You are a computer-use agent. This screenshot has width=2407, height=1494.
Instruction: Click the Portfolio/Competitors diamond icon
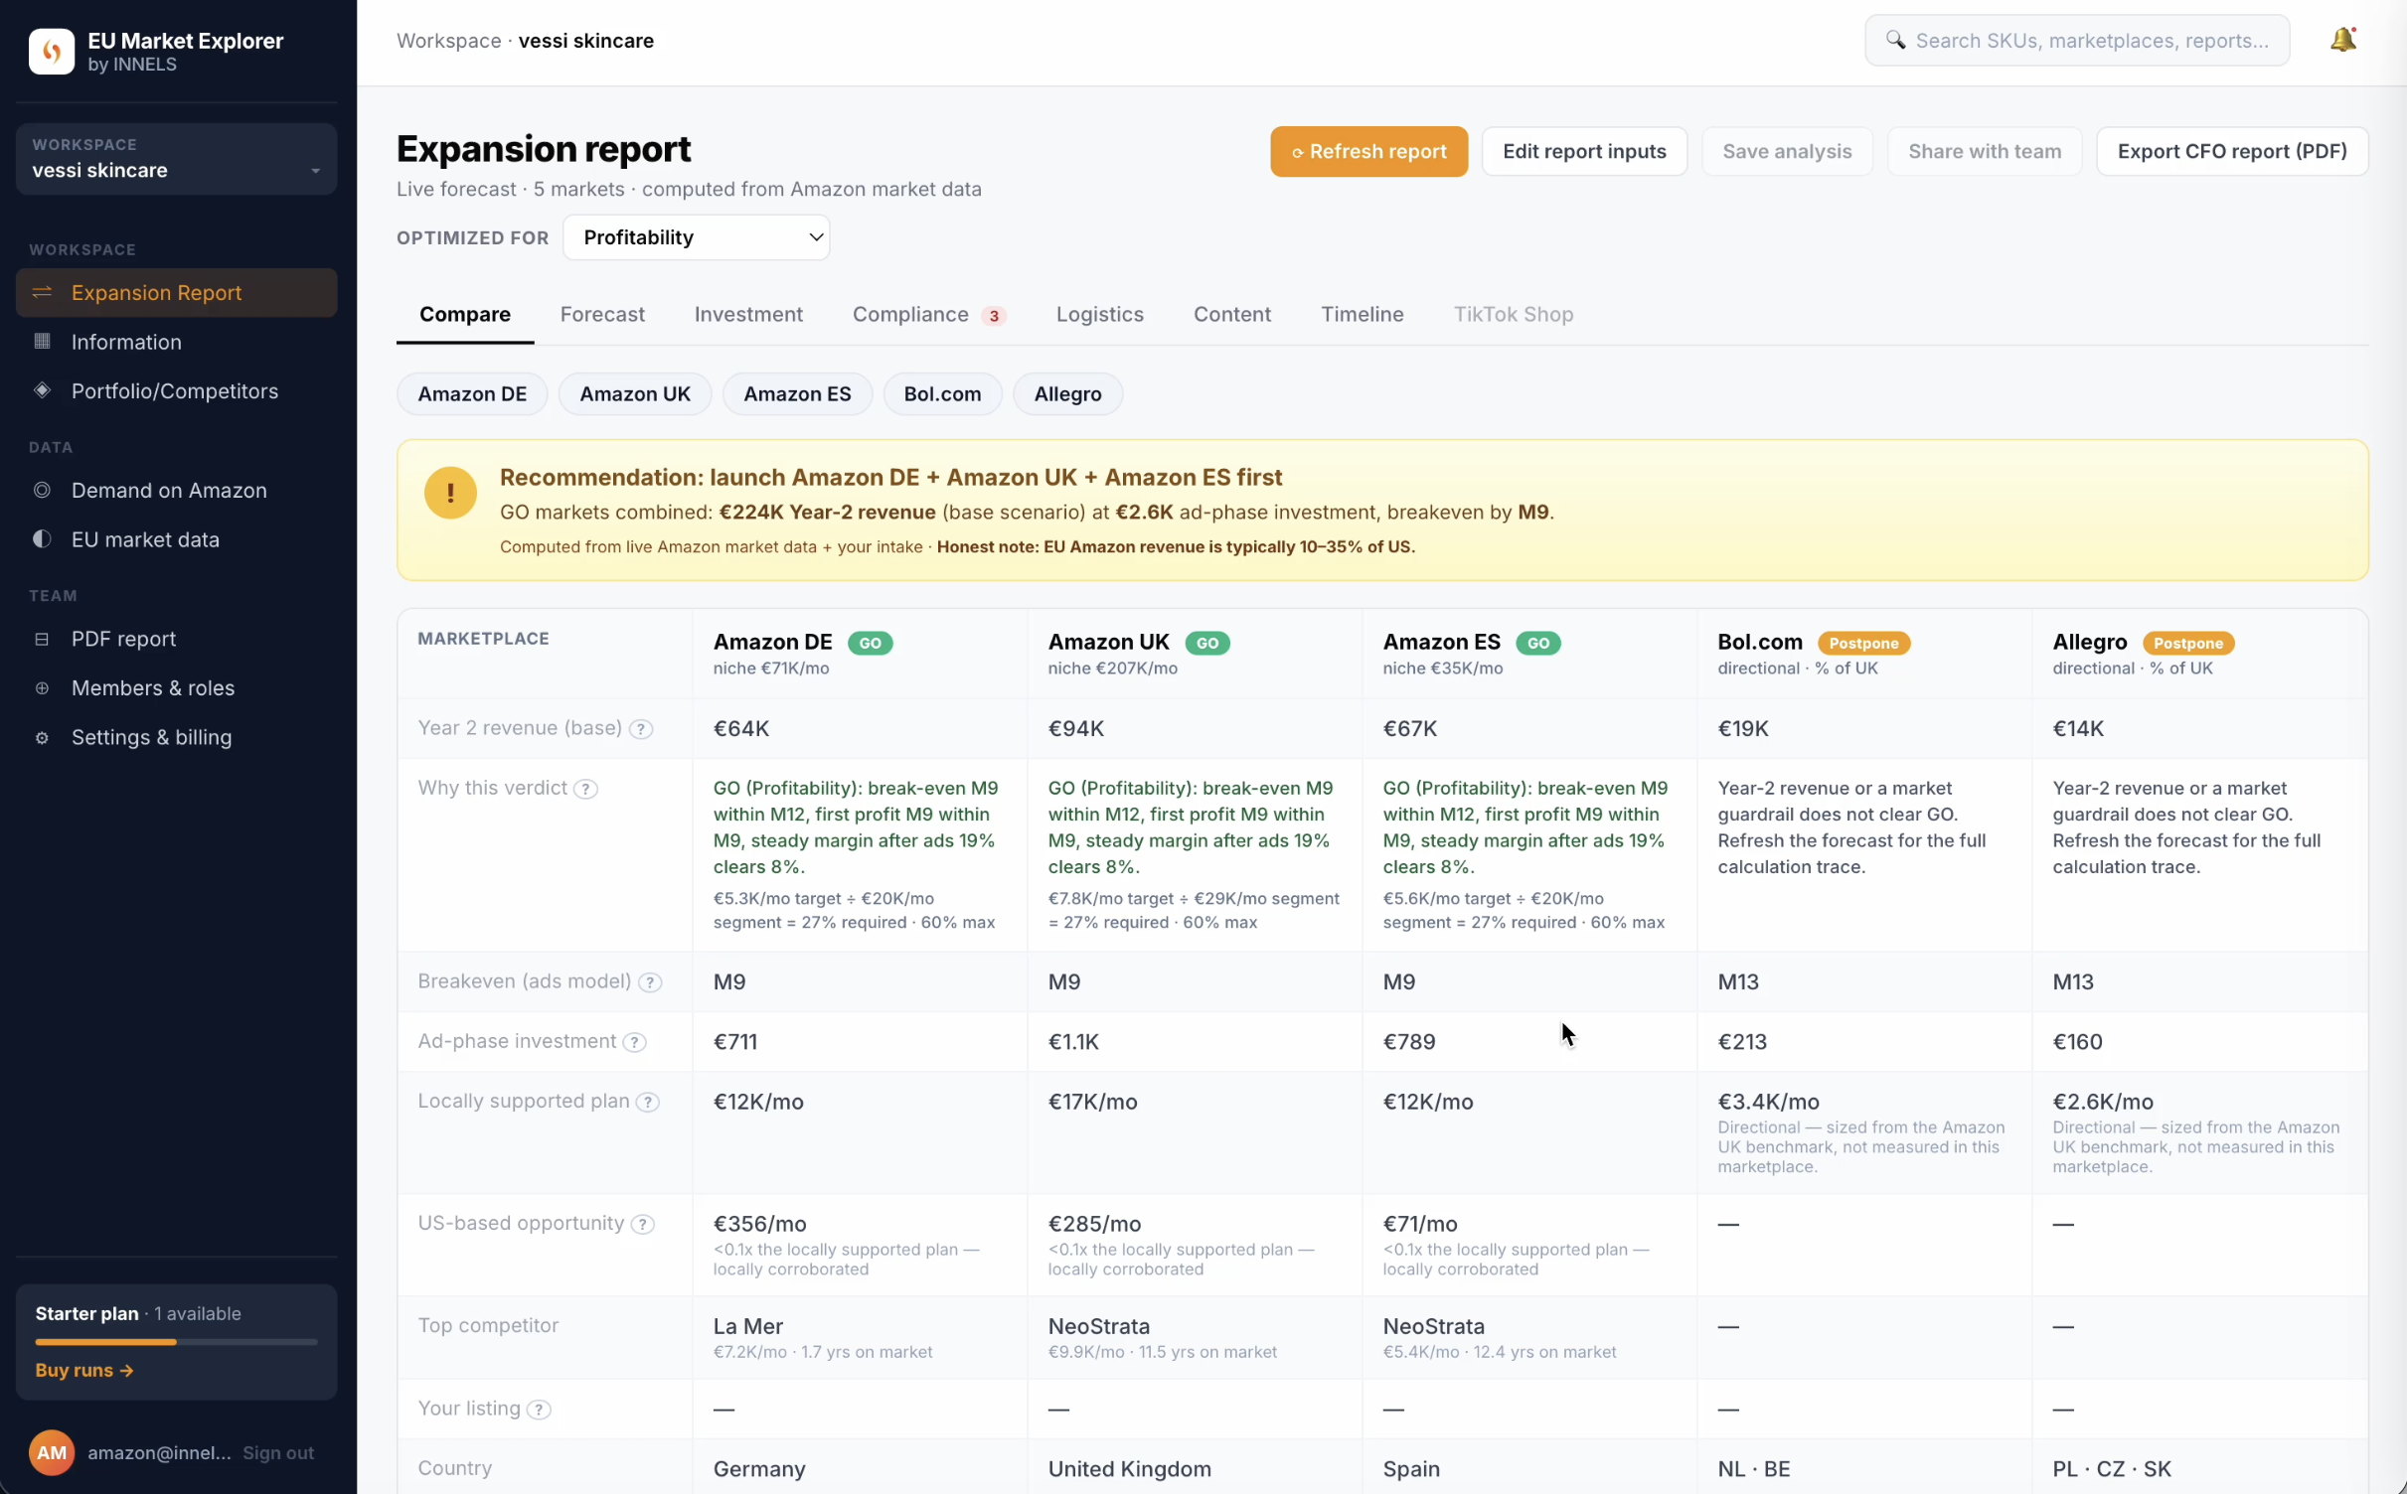[x=42, y=390]
